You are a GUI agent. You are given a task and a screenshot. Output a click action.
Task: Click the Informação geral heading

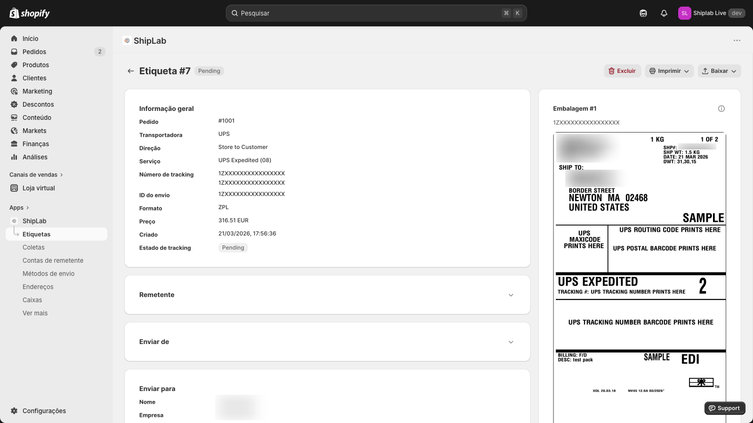(167, 109)
